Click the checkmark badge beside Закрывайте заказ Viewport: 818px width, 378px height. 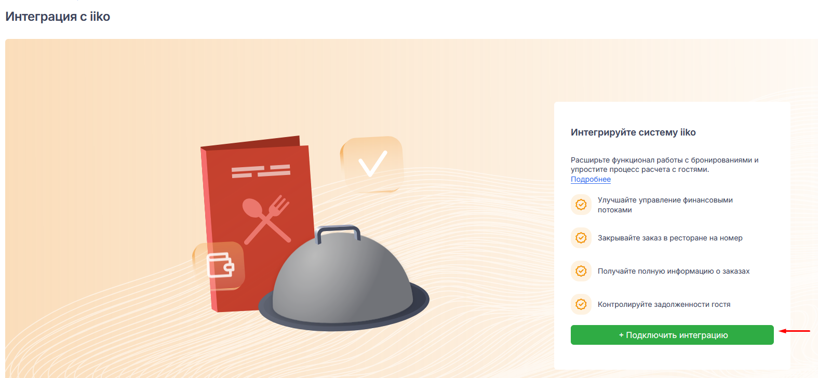[x=581, y=238]
